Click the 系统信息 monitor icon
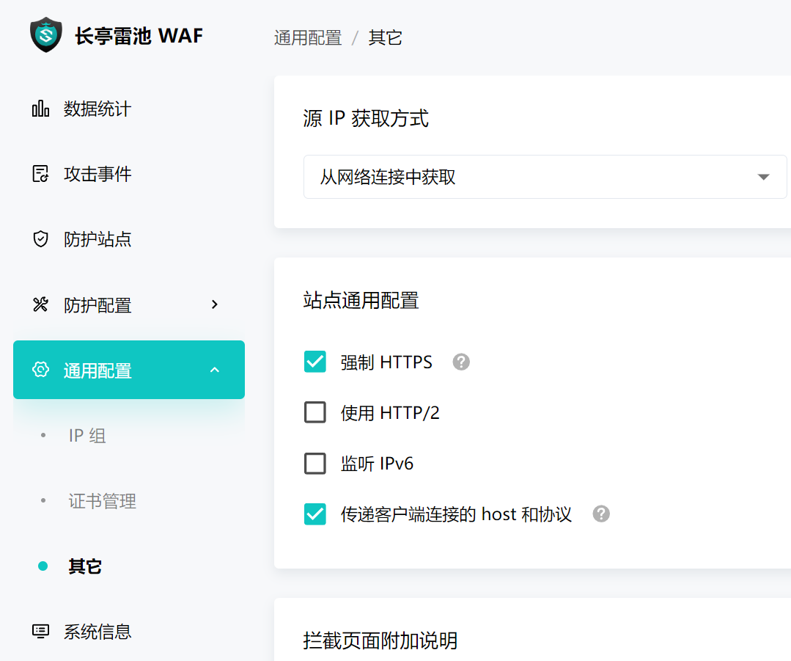The image size is (791, 661). [41, 631]
